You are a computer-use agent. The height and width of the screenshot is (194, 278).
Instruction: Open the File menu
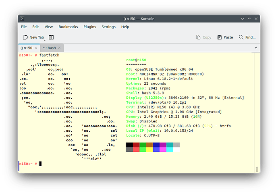24,27
